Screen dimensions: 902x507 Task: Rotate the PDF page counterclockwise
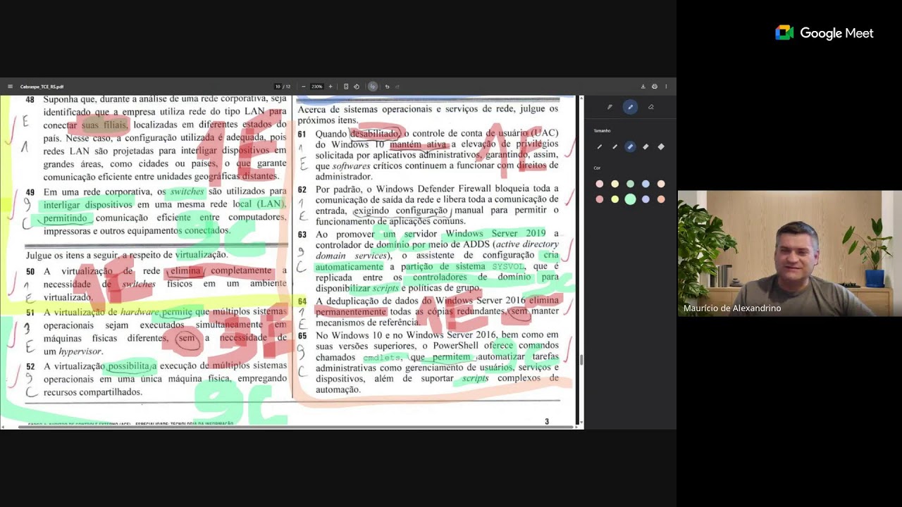coord(357,87)
